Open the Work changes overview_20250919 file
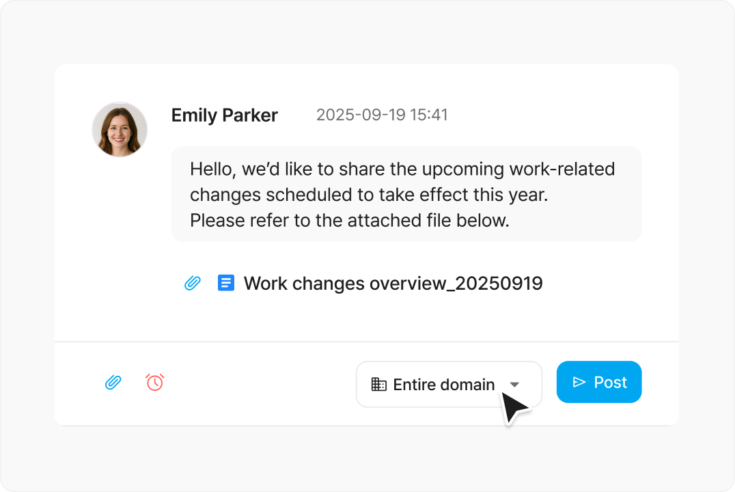Viewport: 735px width, 492px height. coord(393,283)
